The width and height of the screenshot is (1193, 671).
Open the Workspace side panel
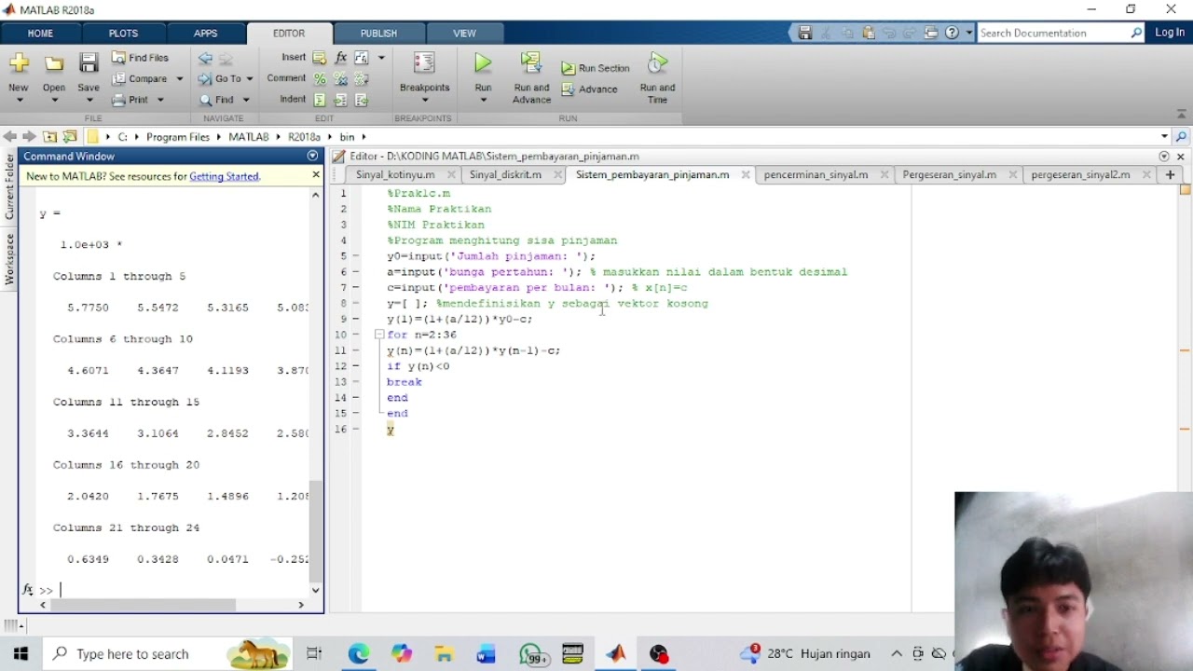pos(9,258)
